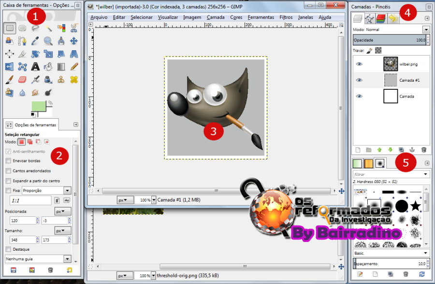Hide the wilber.png layer
Screen dimensions: 435x284
[359, 64]
